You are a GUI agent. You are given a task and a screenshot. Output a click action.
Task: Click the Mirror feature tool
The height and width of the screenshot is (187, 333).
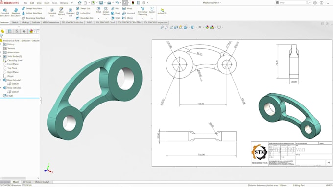pos(127,18)
